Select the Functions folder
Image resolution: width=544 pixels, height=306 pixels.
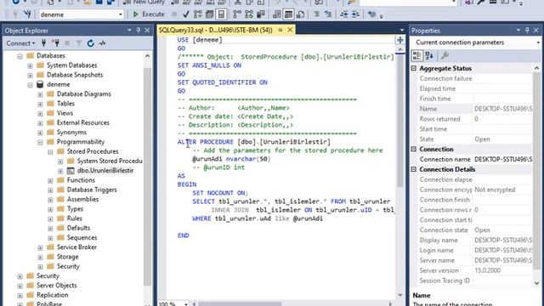[81, 180]
